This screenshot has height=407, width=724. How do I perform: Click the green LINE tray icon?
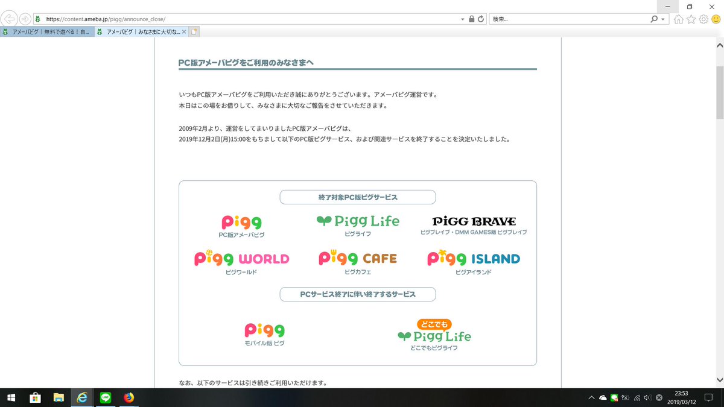[x=614, y=397]
